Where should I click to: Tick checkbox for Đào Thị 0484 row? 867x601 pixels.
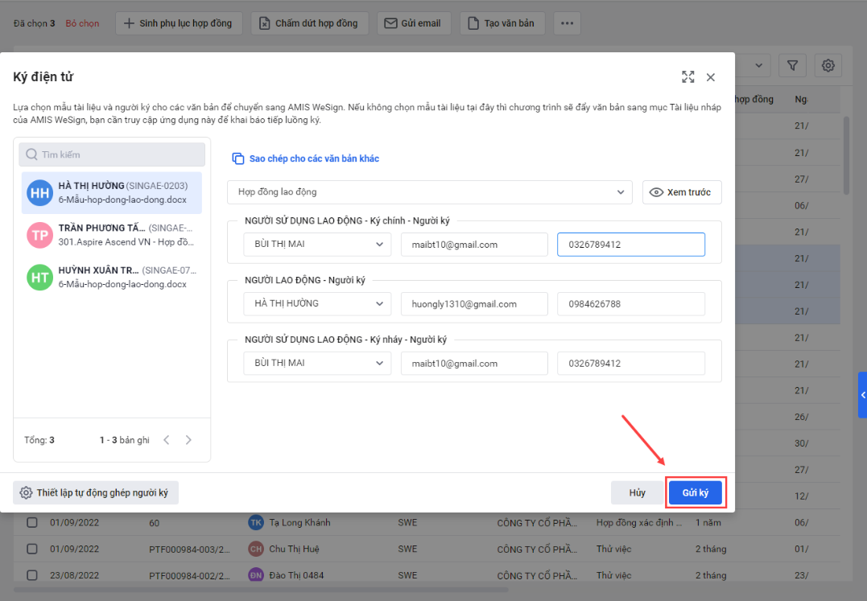[x=32, y=575]
